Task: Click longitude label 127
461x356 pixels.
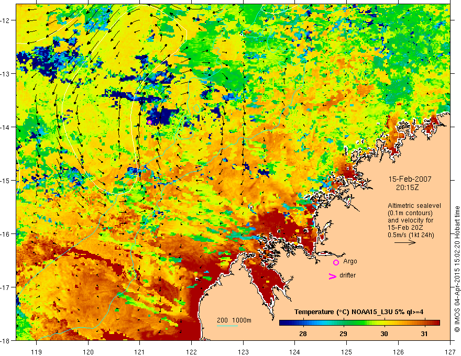Action: click(450, 352)
